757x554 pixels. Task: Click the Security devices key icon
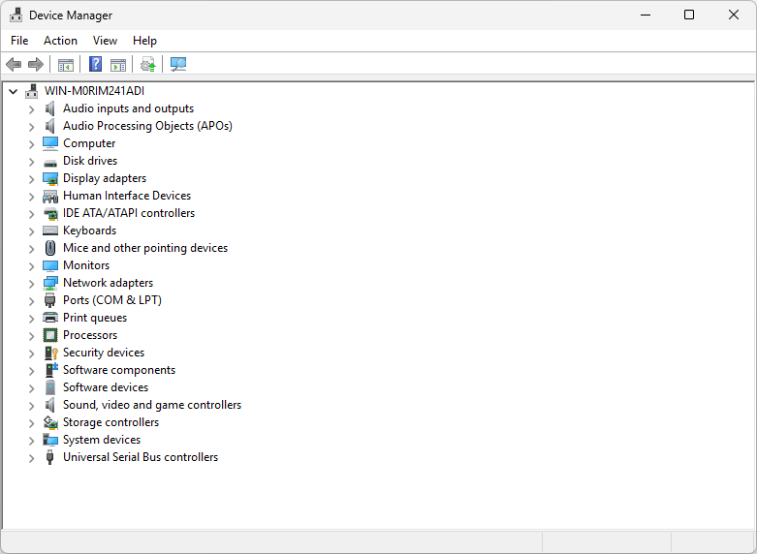point(50,353)
